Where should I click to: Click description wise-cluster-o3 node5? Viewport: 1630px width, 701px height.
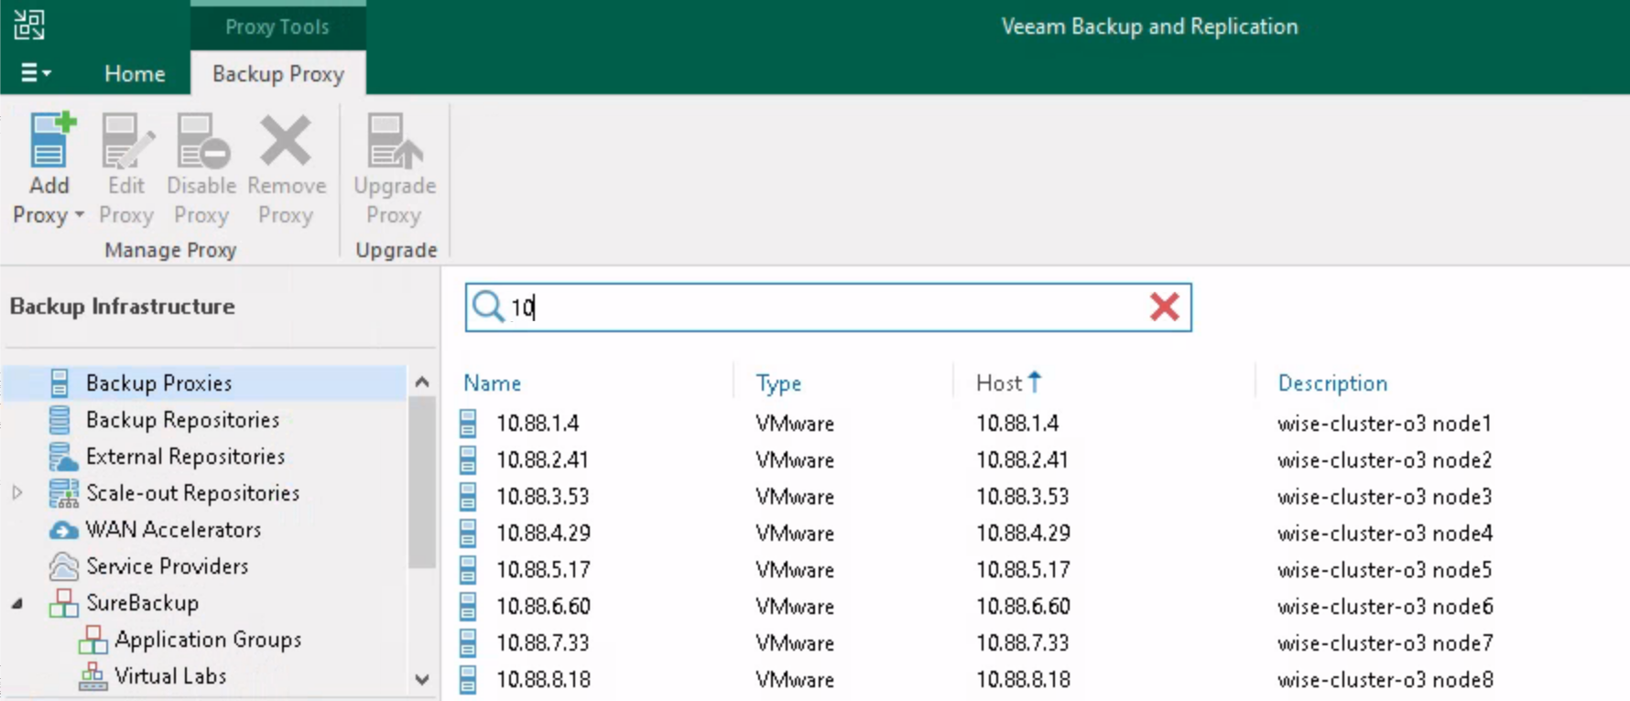1385,569
